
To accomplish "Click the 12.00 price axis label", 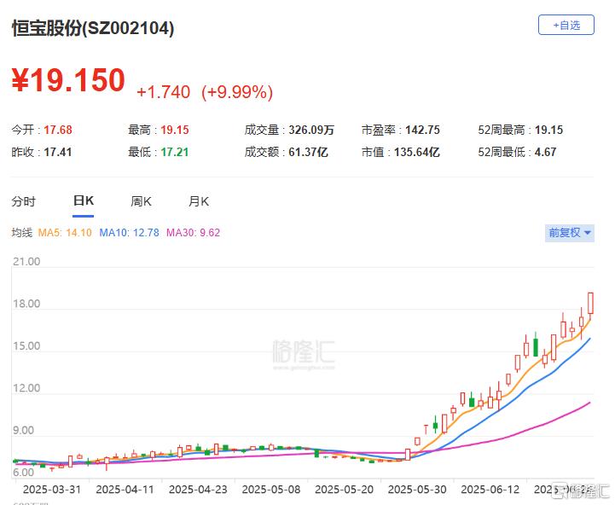I will point(26,388).
